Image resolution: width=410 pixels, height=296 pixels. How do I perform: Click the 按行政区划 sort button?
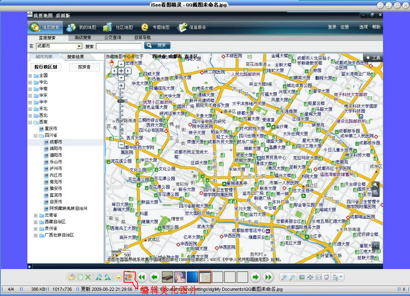[46, 67]
